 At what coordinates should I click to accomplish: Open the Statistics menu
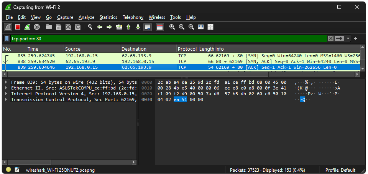(x=108, y=17)
